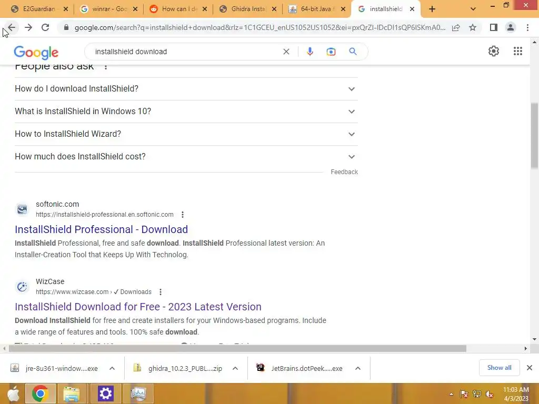Open 'InstallShield Download for Free - 2023' result
Viewport: 539px width, 404px height.
click(138, 307)
